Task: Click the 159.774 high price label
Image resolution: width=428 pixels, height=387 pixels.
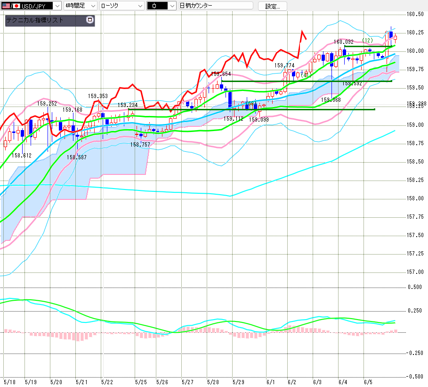Action: [x=284, y=66]
